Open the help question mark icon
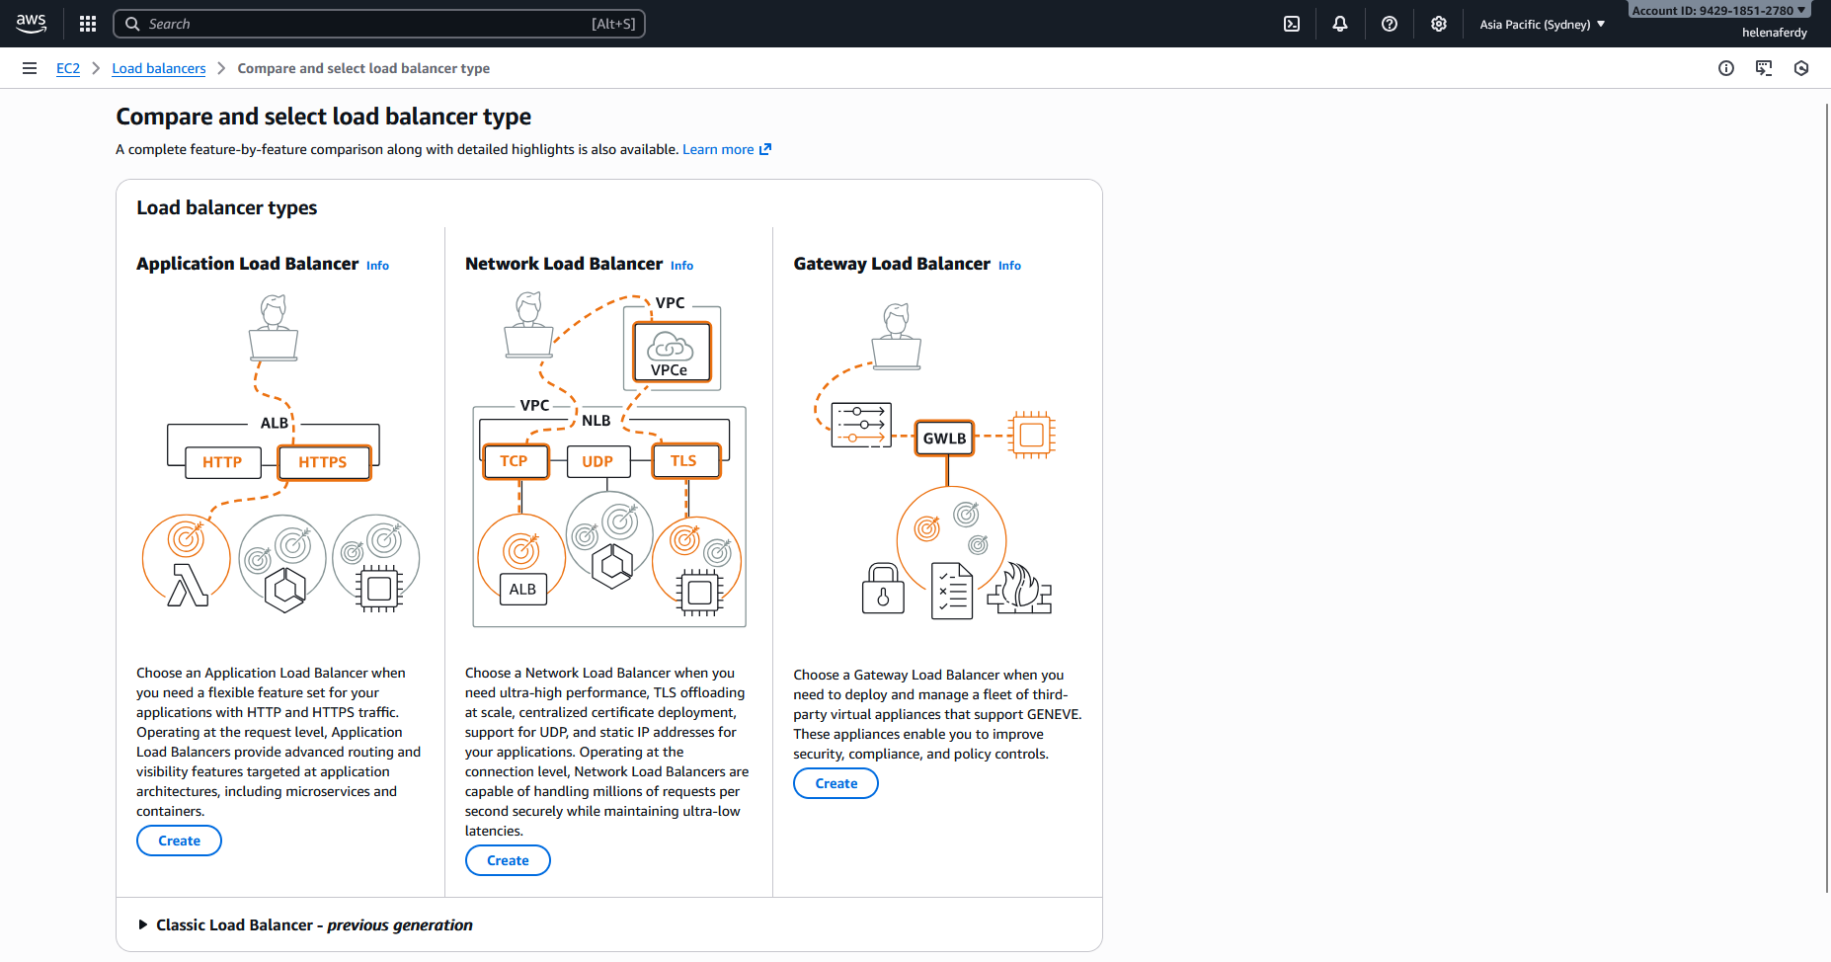The image size is (1831, 962). (x=1389, y=24)
